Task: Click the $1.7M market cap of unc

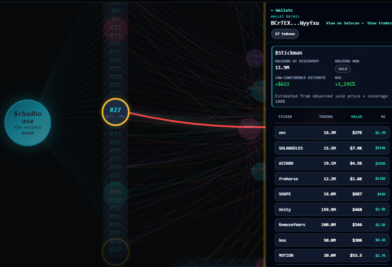Action: pos(380,133)
